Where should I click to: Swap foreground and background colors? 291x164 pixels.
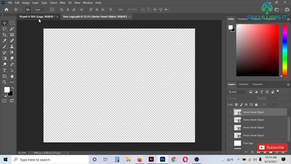[13, 88]
